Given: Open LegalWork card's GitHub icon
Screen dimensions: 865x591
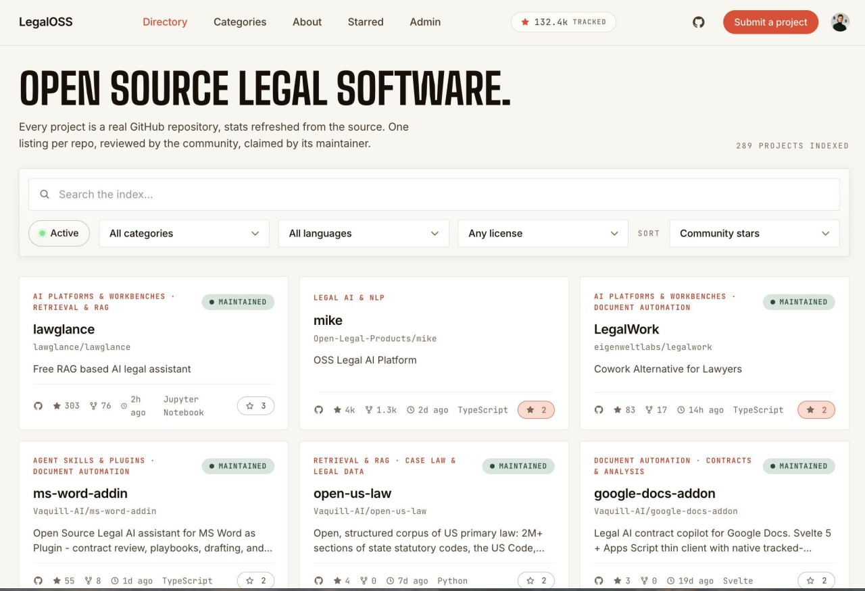Looking at the screenshot, I should tap(599, 410).
